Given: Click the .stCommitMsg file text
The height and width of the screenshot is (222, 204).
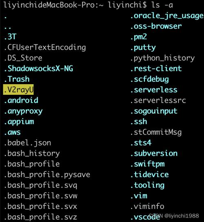Looking at the screenshot, I should coord(156,132).
